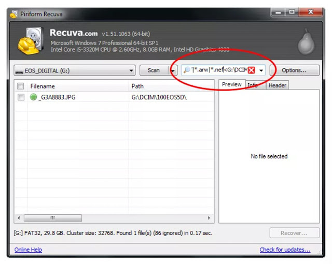
Task: Click the G:\DCIM\100EOS5D\ path cell
Action: click(159, 97)
